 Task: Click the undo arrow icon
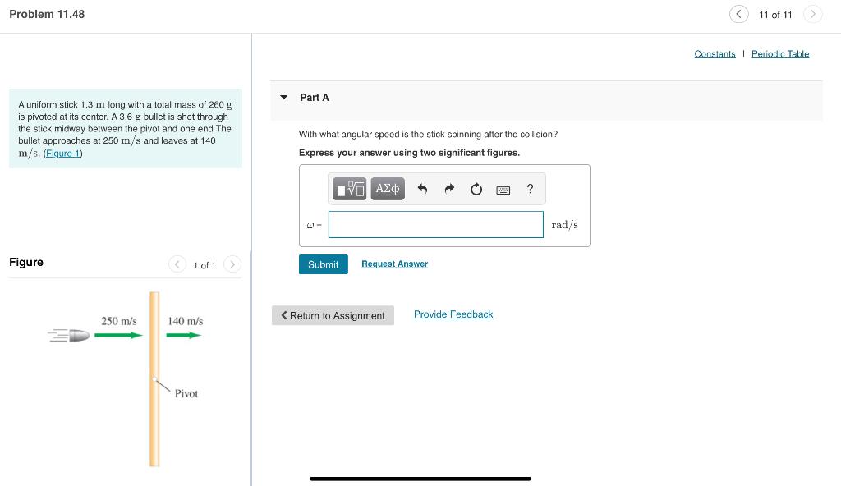(423, 189)
